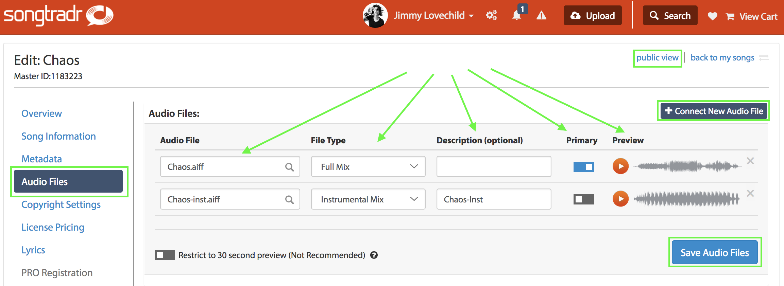Open the public view link
Screen dimensions: 784x286
(657, 58)
